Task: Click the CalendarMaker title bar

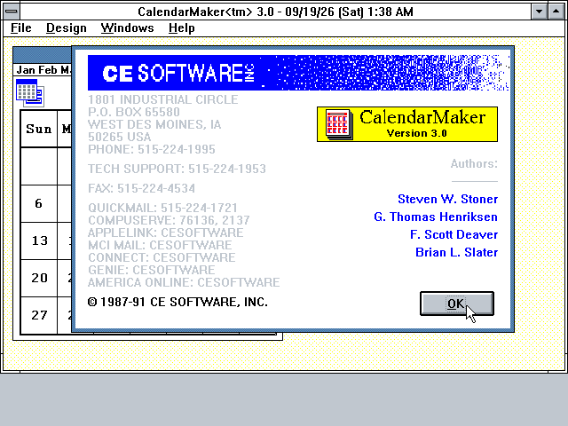Action: (275, 12)
